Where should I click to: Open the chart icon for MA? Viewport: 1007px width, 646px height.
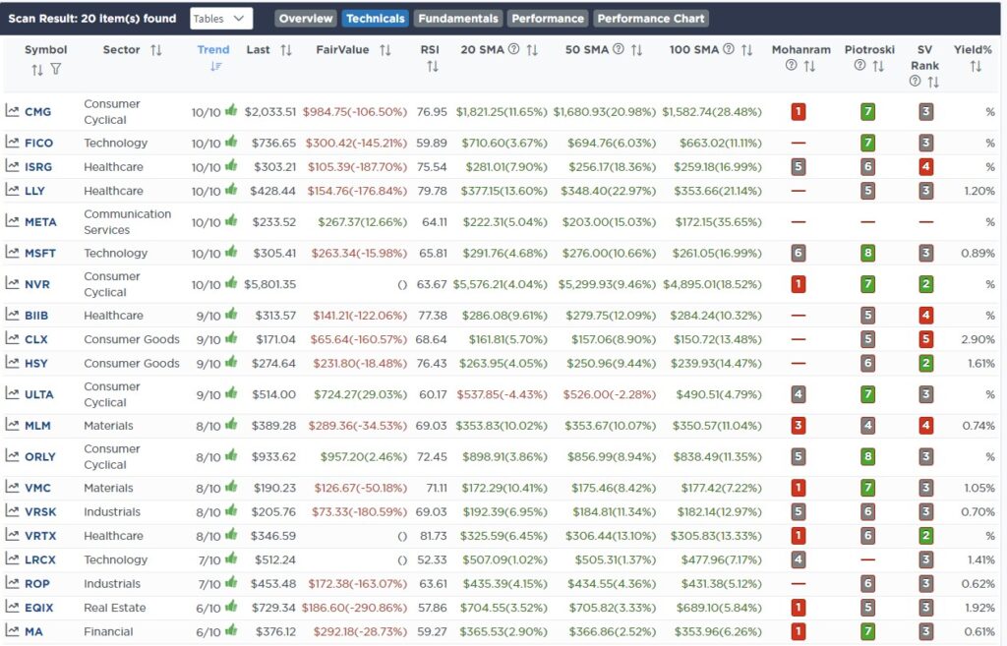(x=12, y=630)
